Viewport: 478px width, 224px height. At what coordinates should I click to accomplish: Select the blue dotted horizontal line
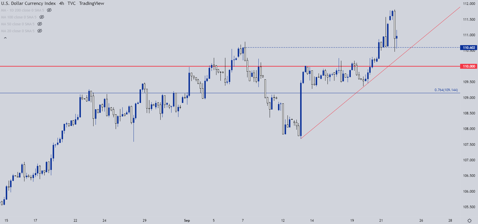coord(317,47)
